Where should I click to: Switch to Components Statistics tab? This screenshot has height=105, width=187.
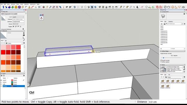(171, 22)
